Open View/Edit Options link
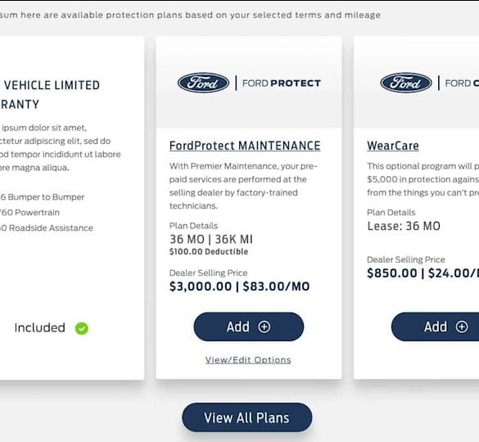479x442 pixels. (248, 360)
